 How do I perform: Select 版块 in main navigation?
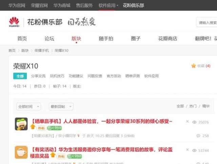76,38
